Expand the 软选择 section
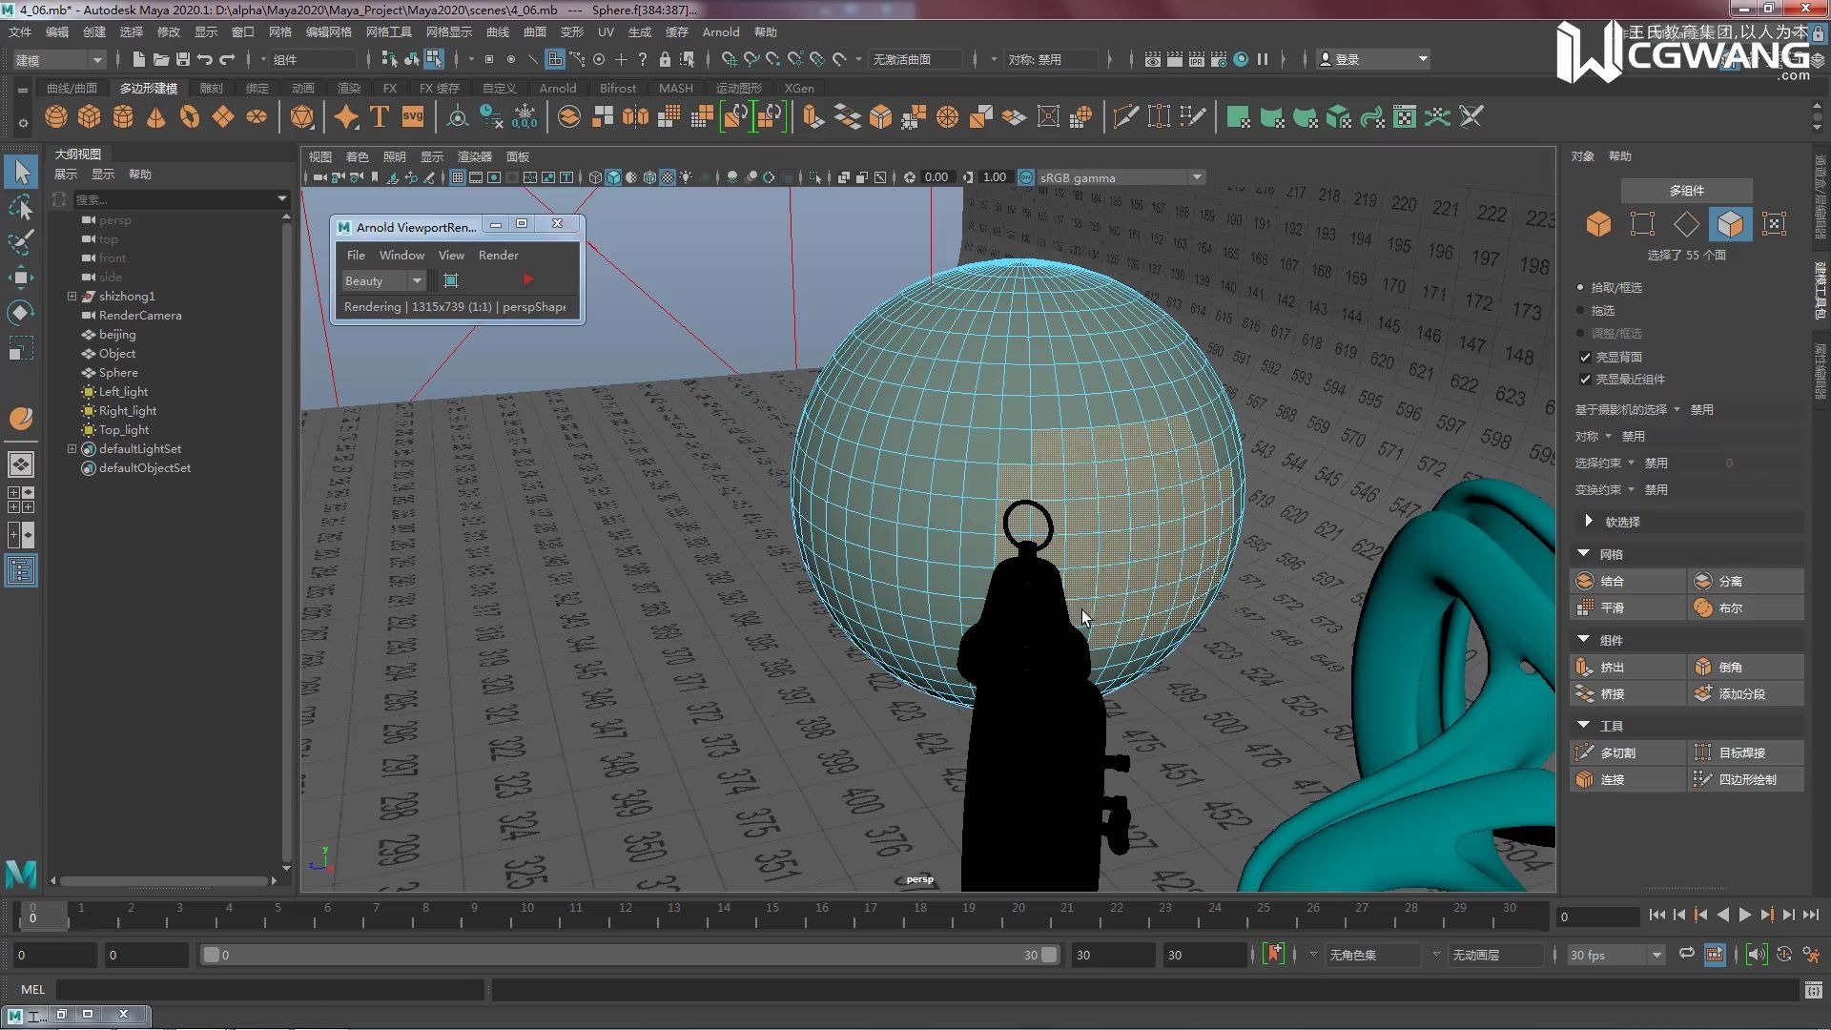Image resolution: width=1831 pixels, height=1030 pixels. 1589,522
